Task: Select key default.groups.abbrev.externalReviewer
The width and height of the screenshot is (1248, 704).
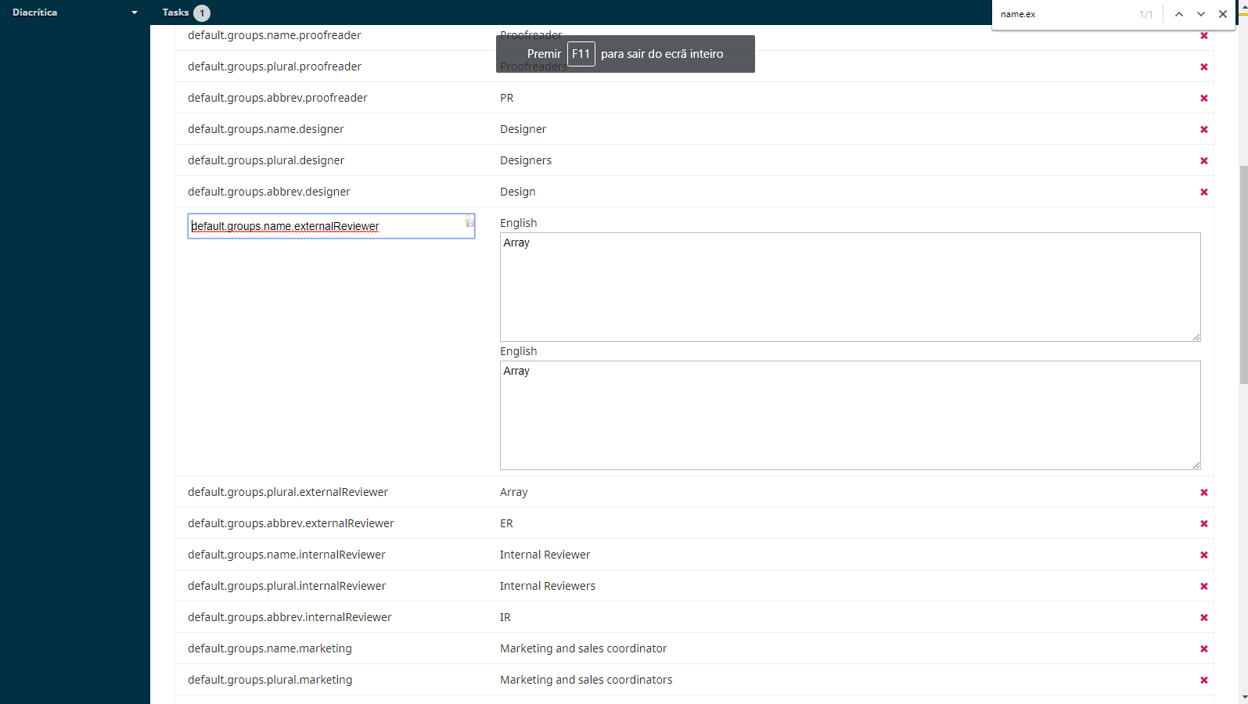Action: pyautogui.click(x=291, y=523)
